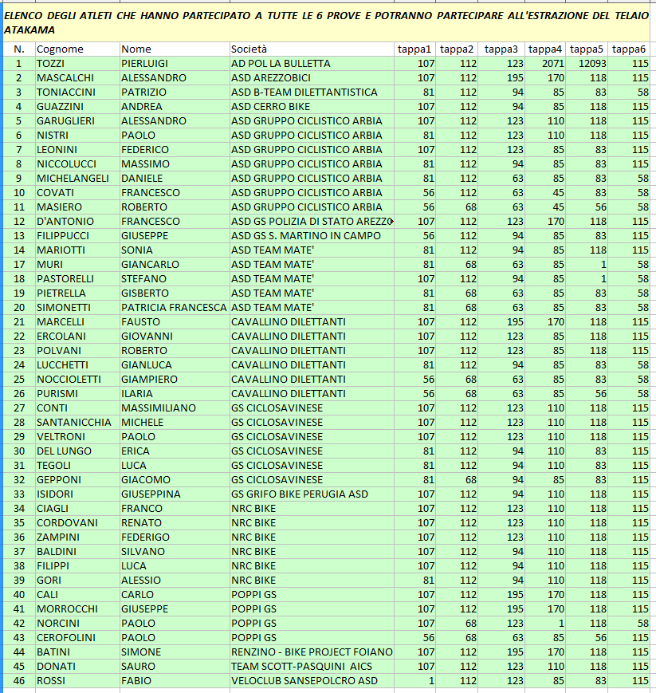Viewport: 656px width, 693px height.
Task: Select surname cell GARUGLIERI
Action: coord(77,121)
